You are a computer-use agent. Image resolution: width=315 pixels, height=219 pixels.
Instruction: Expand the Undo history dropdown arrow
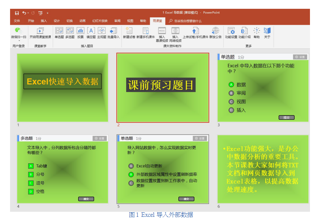coord(28,13)
